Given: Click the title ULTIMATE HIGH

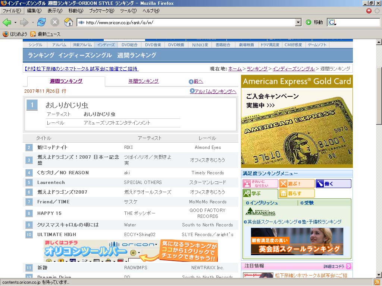Looking at the screenshot, I should pyautogui.click(x=57, y=235).
